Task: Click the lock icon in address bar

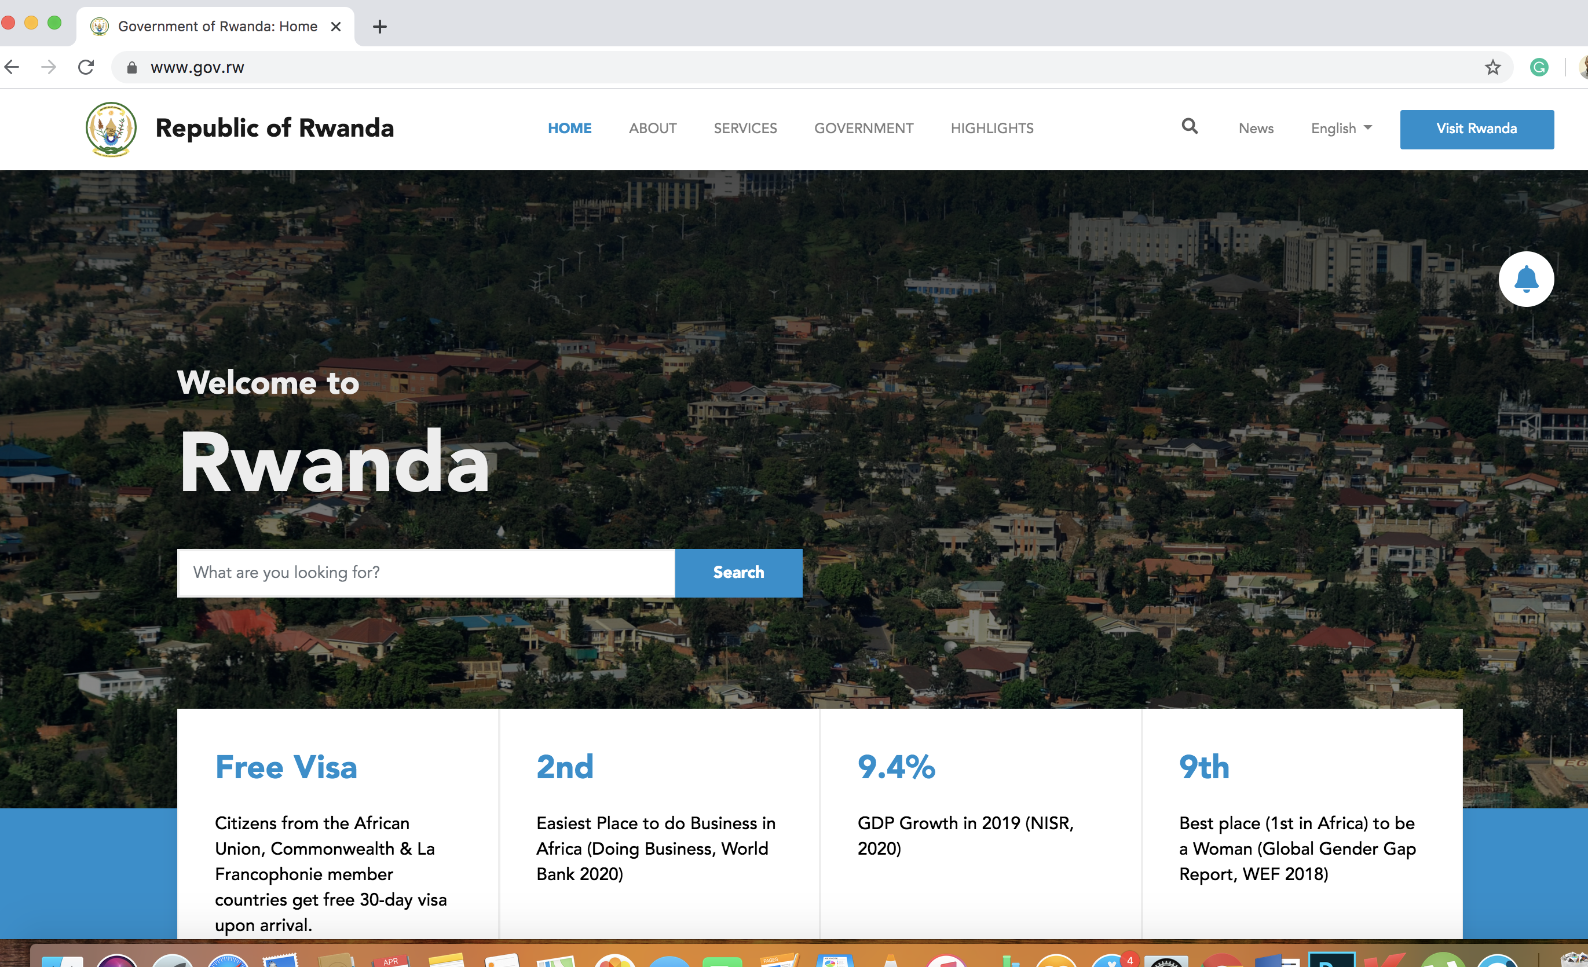Action: [x=132, y=68]
